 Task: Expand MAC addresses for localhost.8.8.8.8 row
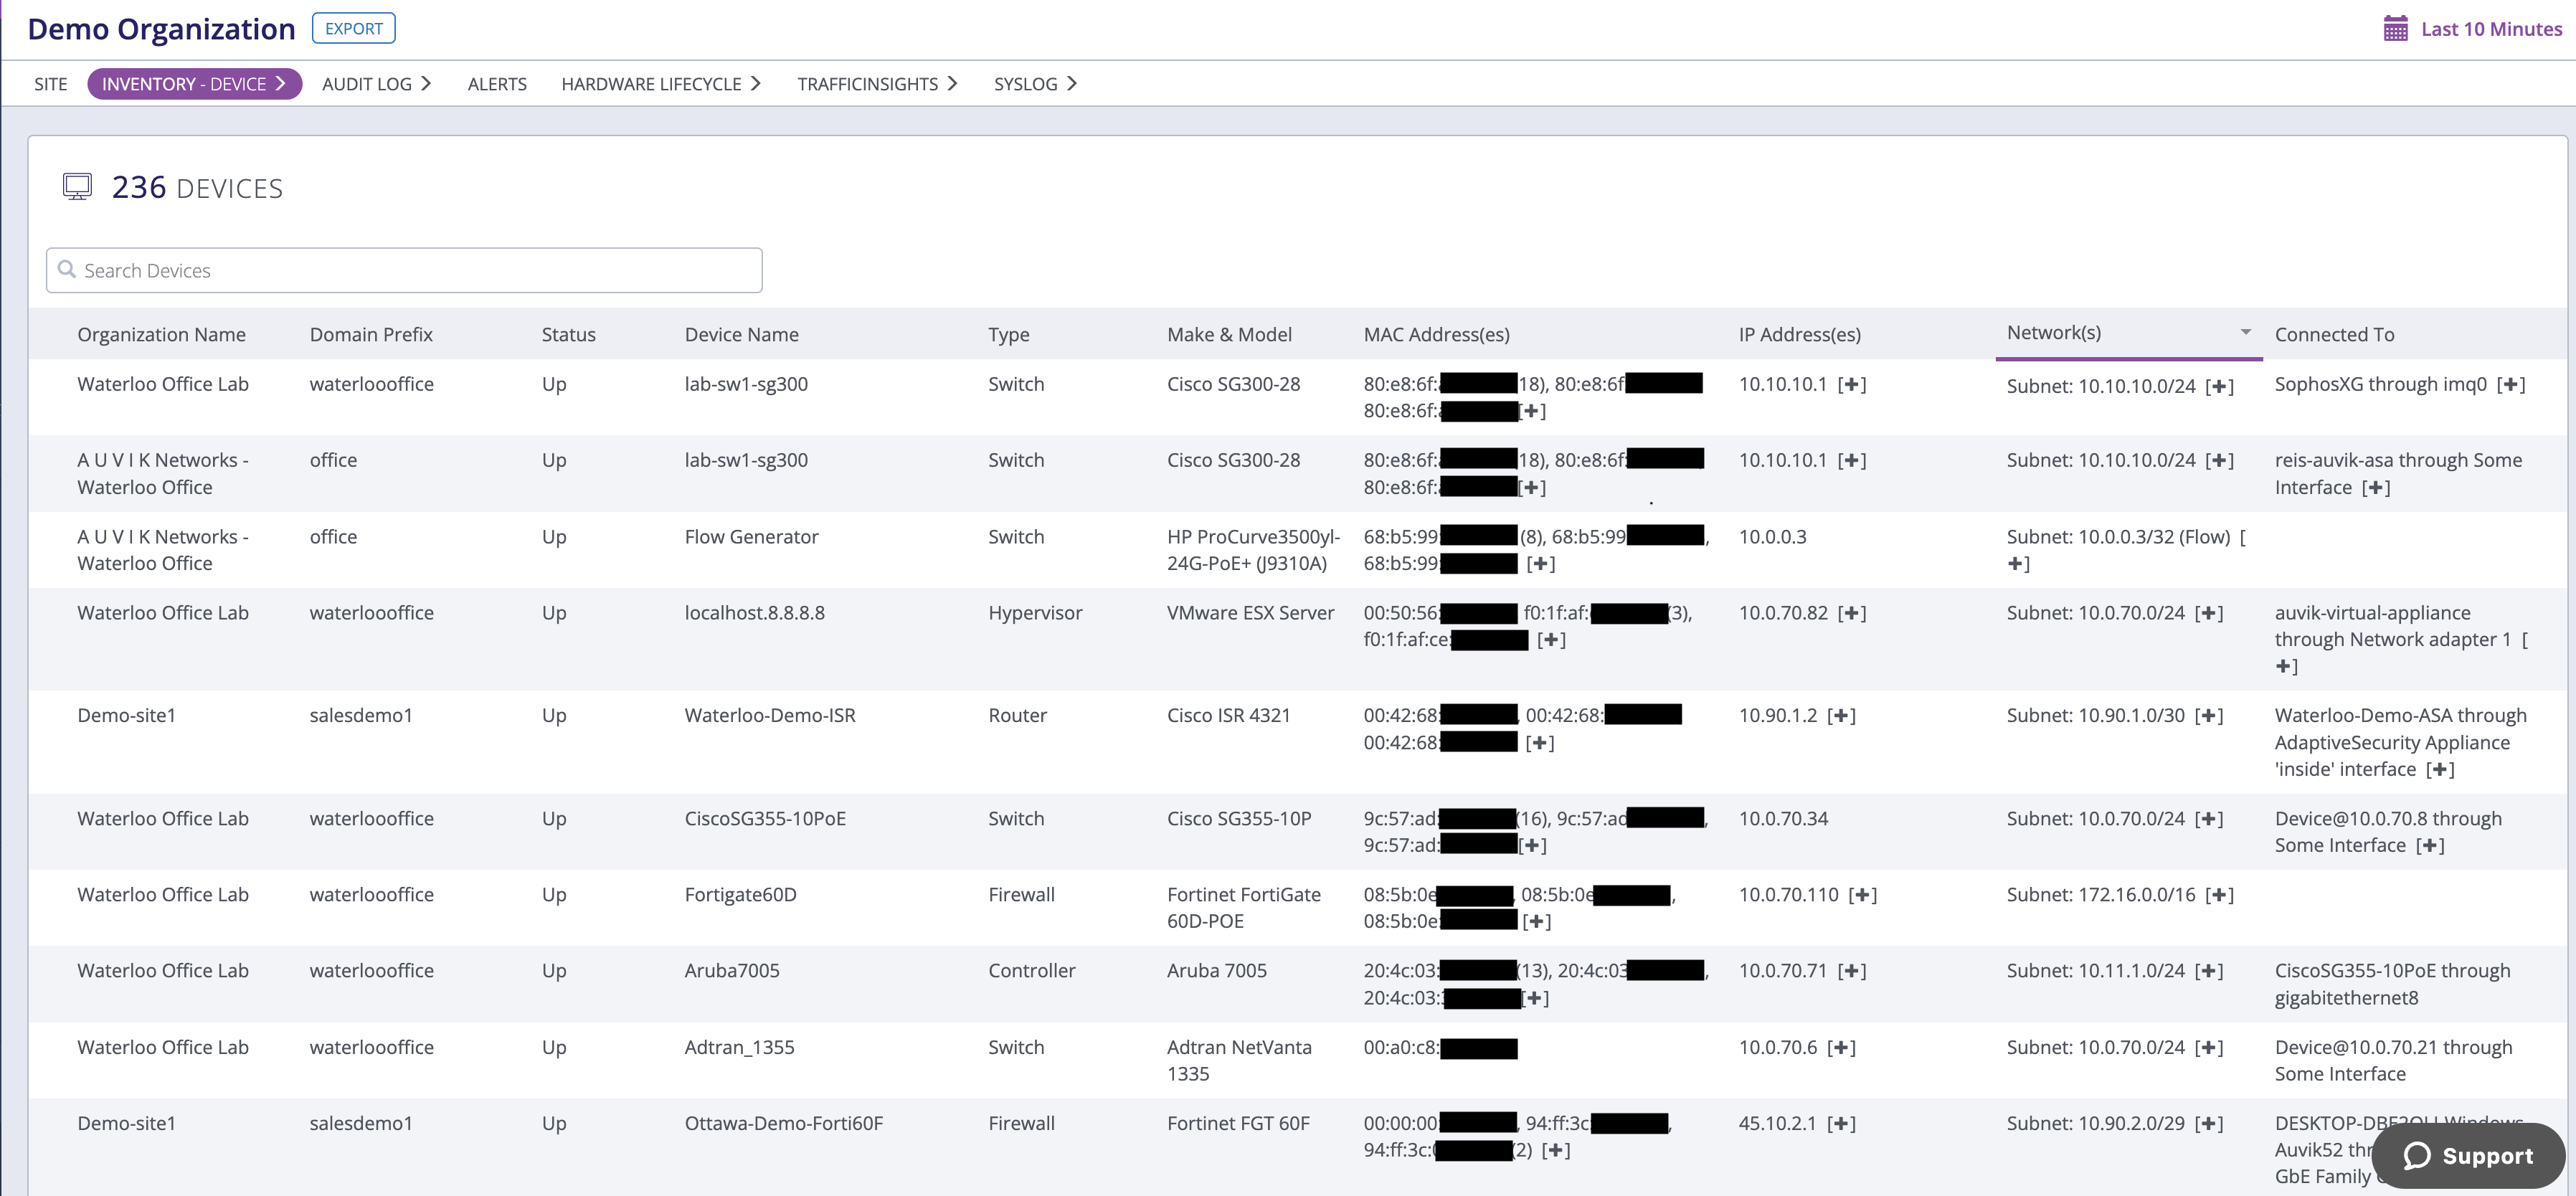coord(1551,640)
